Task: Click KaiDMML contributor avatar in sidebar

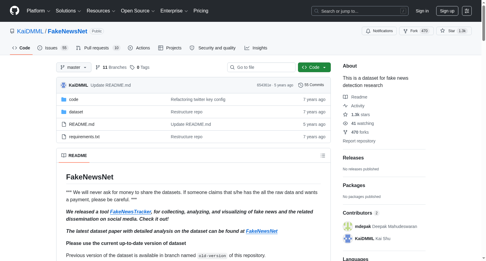Action: click(348, 239)
